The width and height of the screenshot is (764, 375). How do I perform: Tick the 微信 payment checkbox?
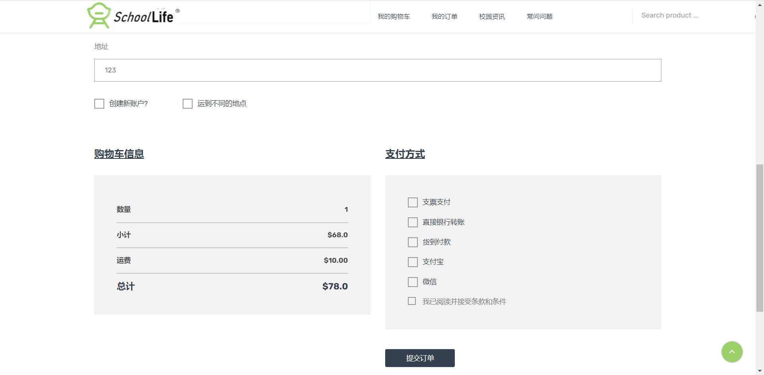(x=413, y=282)
